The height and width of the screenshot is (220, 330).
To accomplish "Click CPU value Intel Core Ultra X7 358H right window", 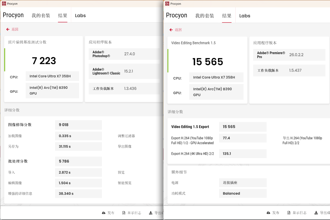I will (216, 77).
